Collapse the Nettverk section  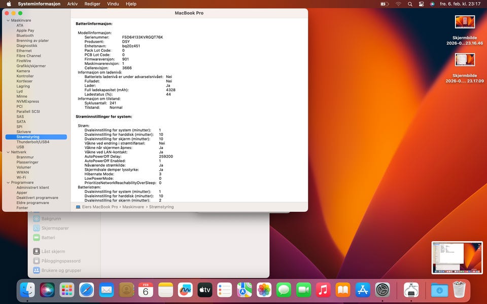pyautogui.click(x=8, y=152)
